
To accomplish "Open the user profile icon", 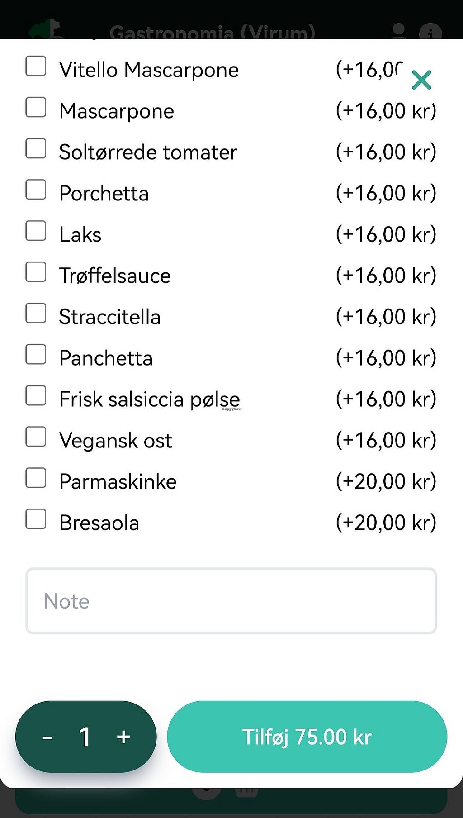I will pyautogui.click(x=398, y=31).
